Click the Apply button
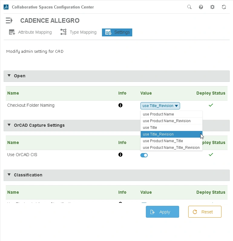 tap(162, 212)
